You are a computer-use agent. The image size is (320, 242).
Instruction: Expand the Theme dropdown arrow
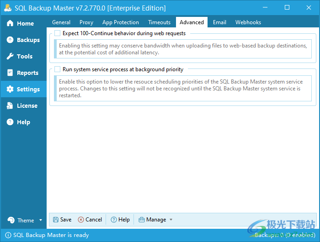tap(41, 220)
